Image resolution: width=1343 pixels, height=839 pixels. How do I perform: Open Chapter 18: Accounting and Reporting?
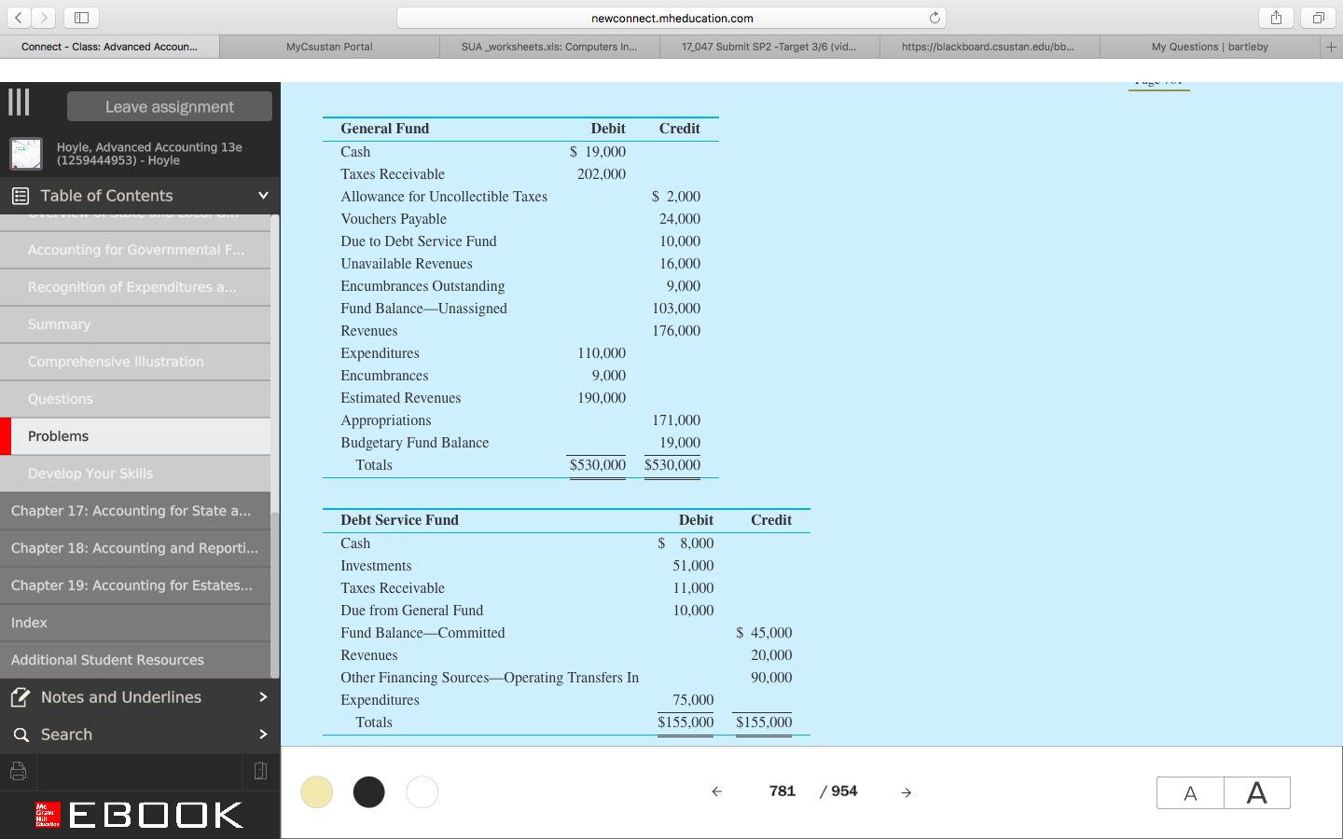click(135, 548)
